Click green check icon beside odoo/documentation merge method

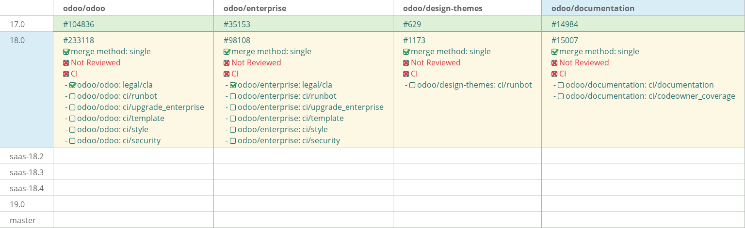[x=554, y=52]
